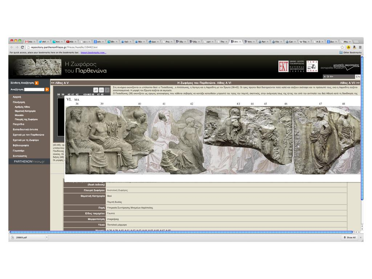Open the Chrome hamburger menu
Image resolution: width=372 pixels, height=279 pixels.
tap(360, 47)
